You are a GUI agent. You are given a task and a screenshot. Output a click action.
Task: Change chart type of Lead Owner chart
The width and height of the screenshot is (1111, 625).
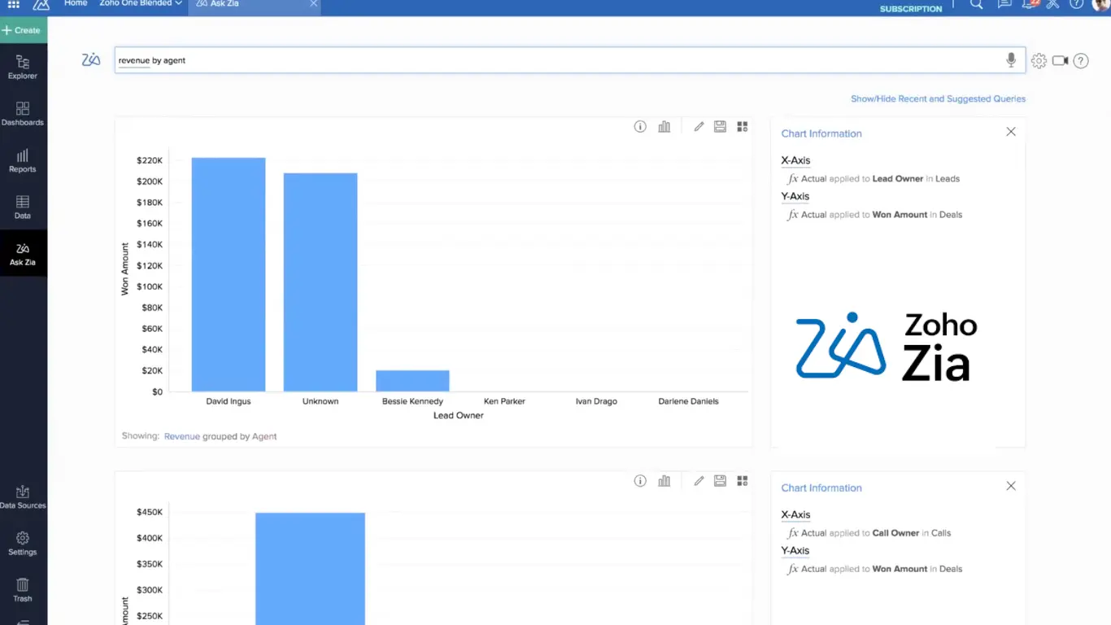click(664, 127)
